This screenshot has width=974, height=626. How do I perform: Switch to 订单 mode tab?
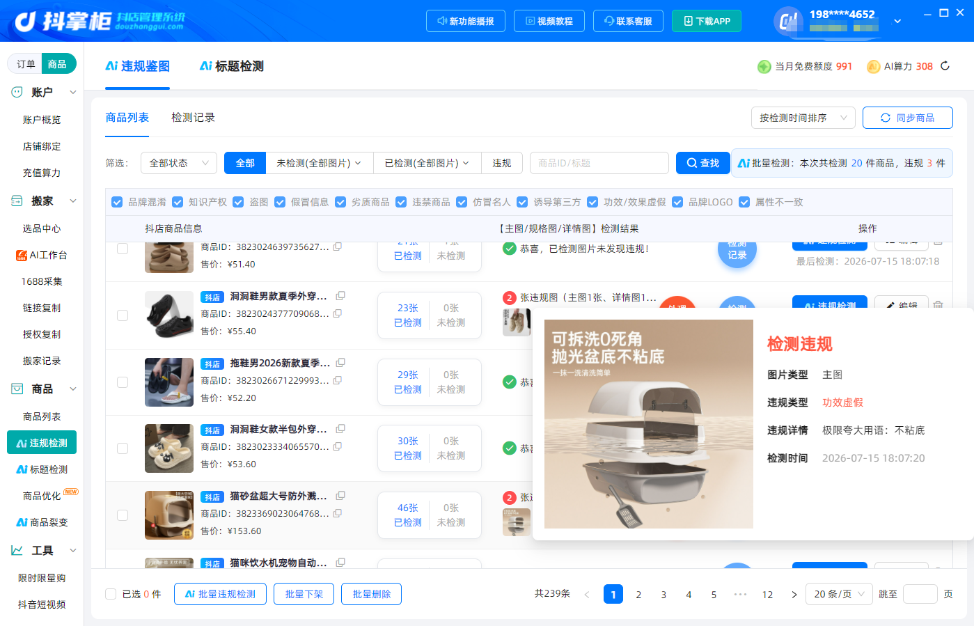[x=26, y=64]
